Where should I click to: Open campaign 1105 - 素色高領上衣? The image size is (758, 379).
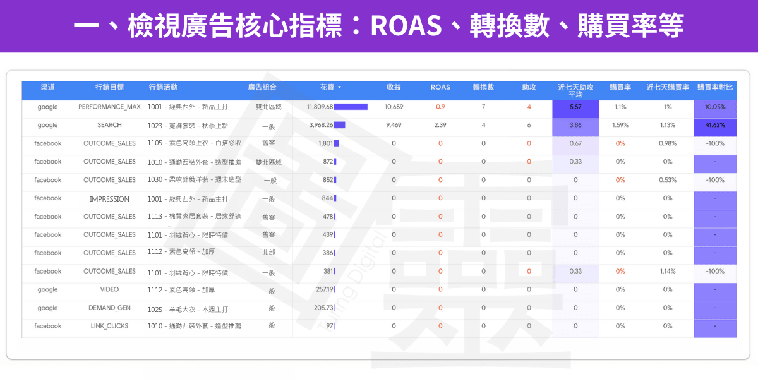(194, 143)
